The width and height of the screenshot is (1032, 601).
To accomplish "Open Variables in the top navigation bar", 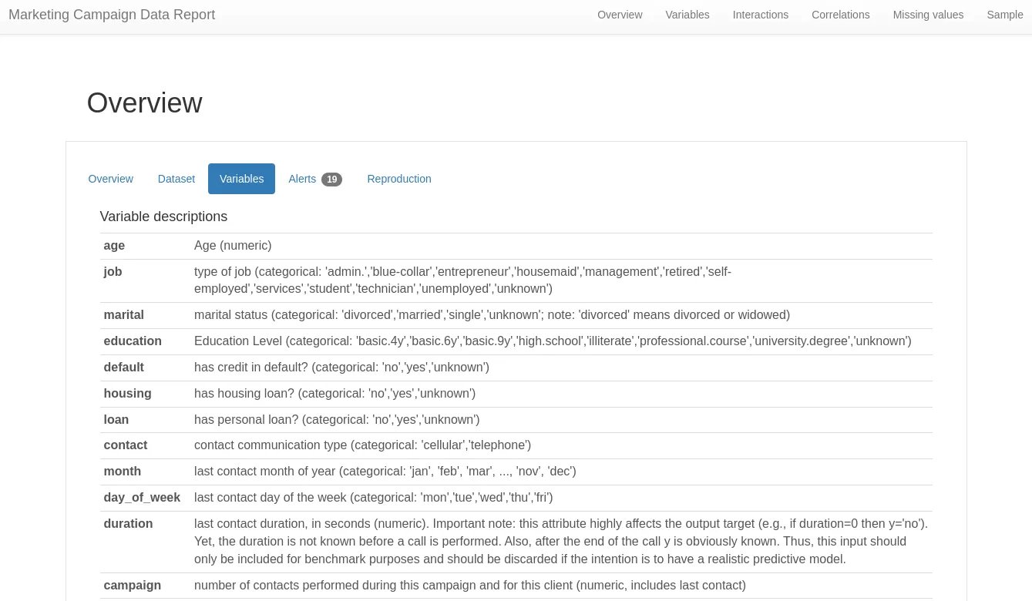I will coord(687,15).
